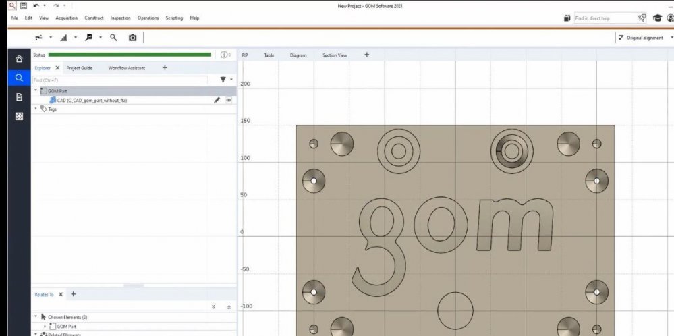Click the magnifier zoom tool in toolbar
The height and width of the screenshot is (336, 674).
[113, 38]
